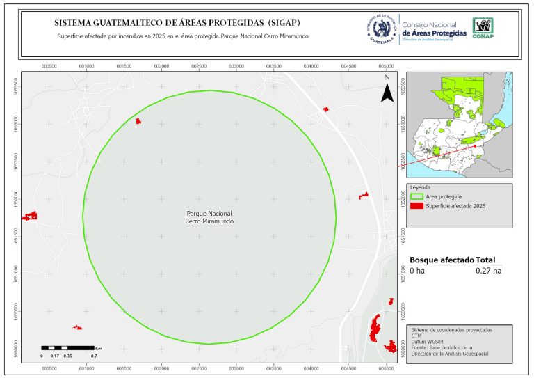Viewport: 534px width, 378px height.
Task: Click the Consejo Nacional de Áreas Protegidas text
Action: pyautogui.click(x=435, y=29)
